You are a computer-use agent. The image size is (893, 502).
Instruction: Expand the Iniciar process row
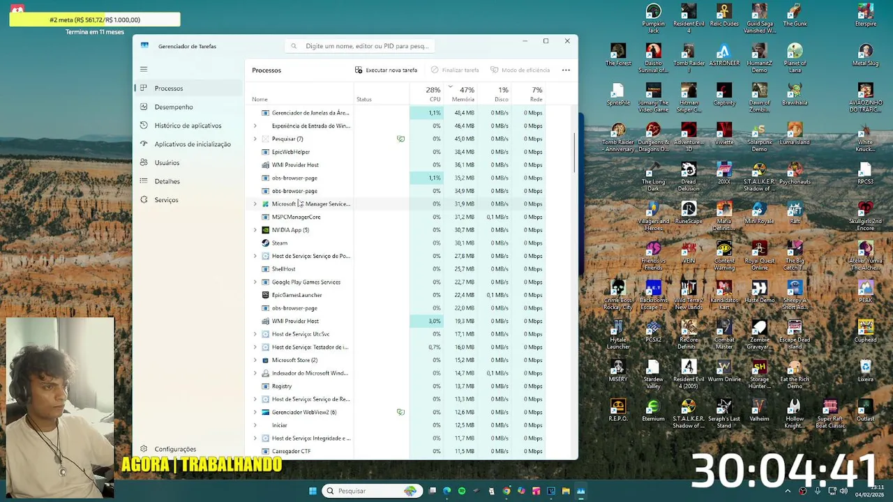point(255,425)
